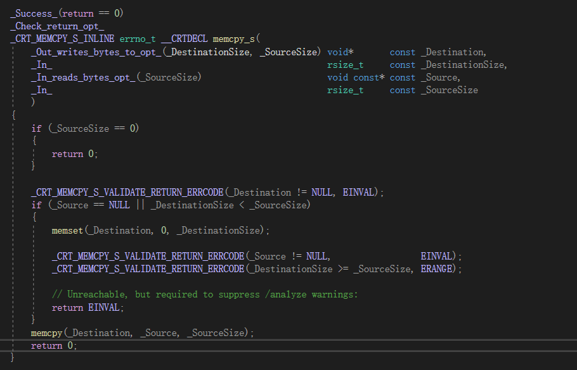The width and height of the screenshot is (577, 370).
Task: Click the _Destination != NULL validation macro line
Action: (207, 192)
